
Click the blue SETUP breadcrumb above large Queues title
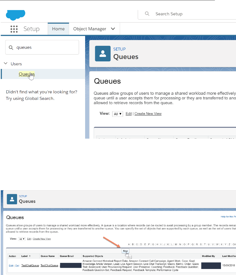(x=119, y=49)
